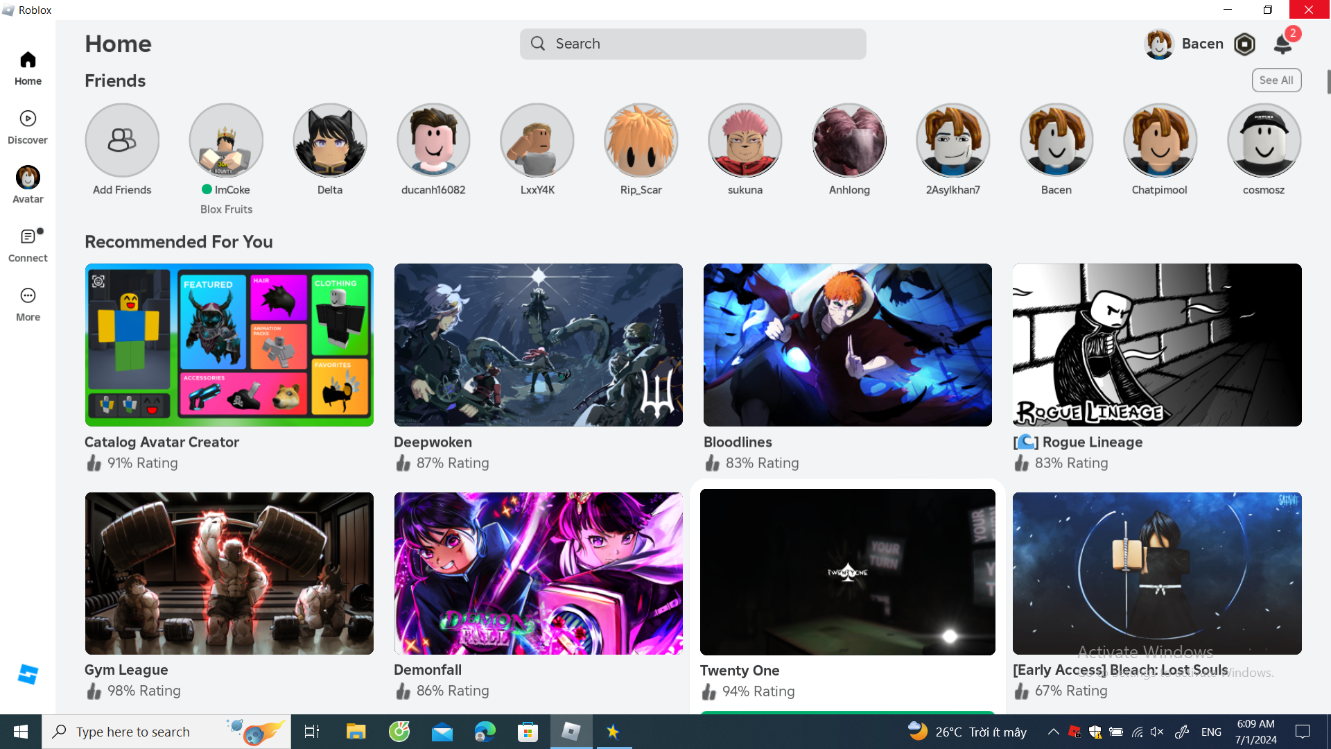Open Roblox Studio icon in sidebar
The width and height of the screenshot is (1331, 749).
coord(28,674)
